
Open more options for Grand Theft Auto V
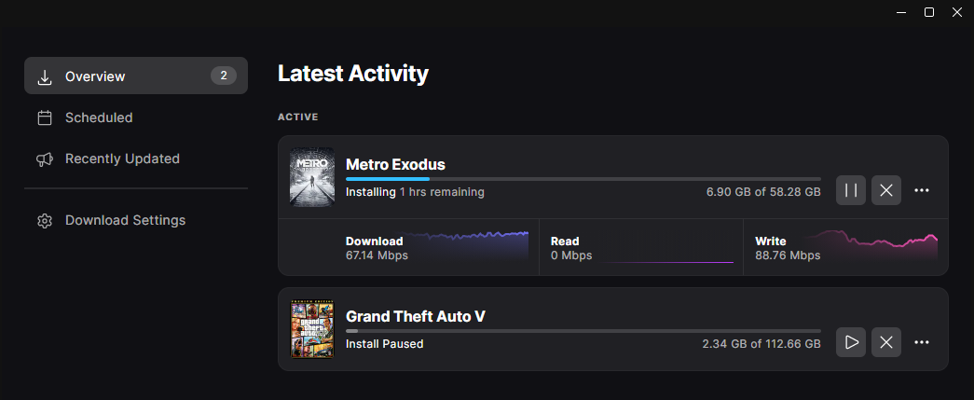[922, 342]
